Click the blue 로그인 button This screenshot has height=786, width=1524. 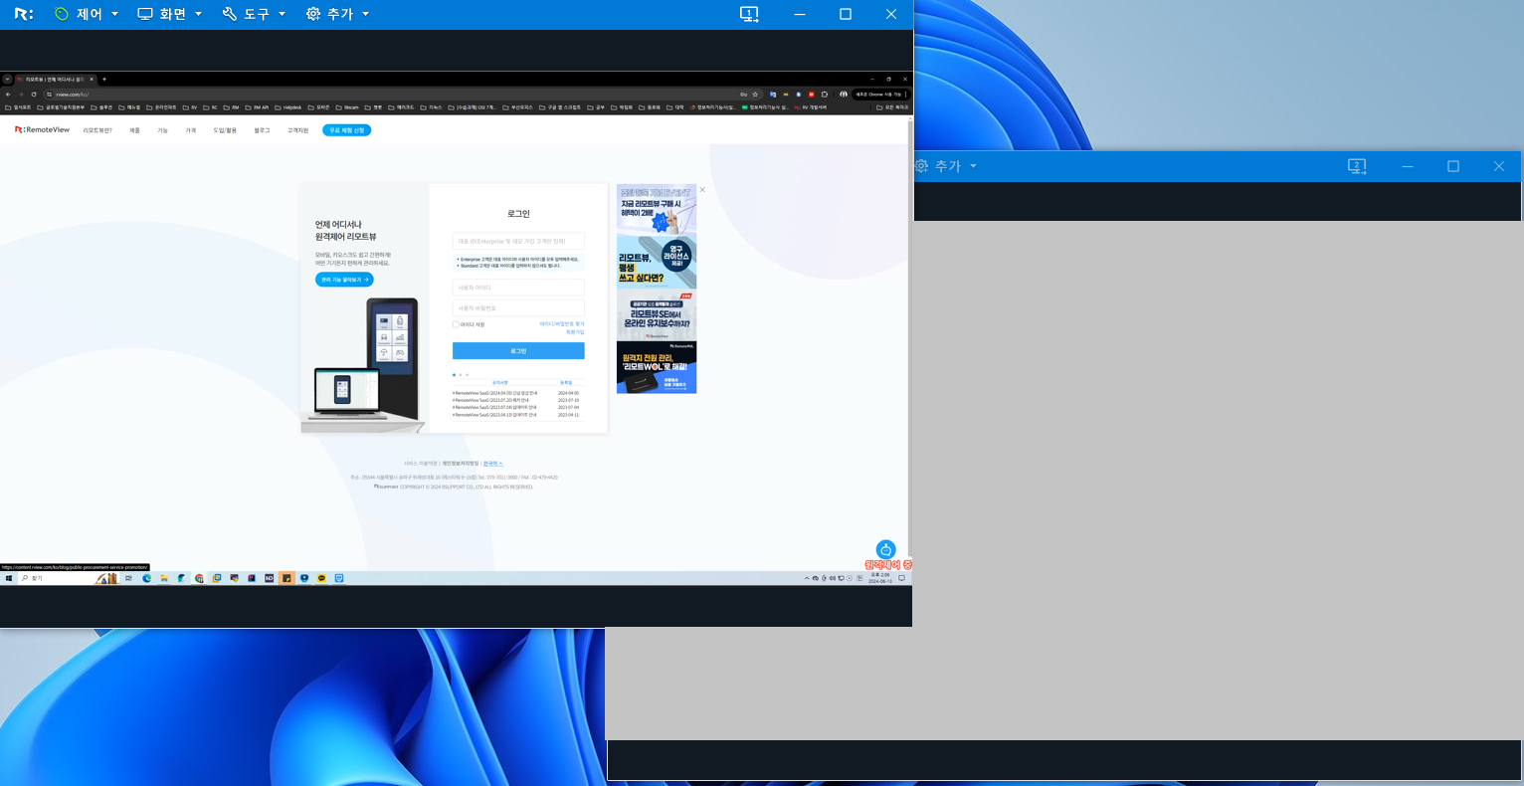[x=518, y=351]
